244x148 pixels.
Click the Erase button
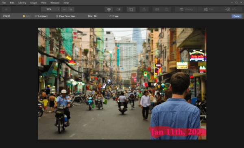[114, 16]
